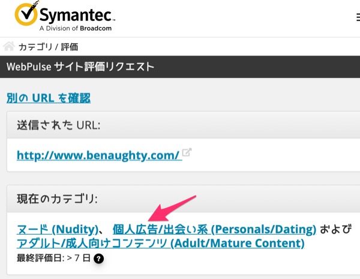Click the pink arrow annotation
This screenshot has width=360, height=279.
[x=172, y=209]
